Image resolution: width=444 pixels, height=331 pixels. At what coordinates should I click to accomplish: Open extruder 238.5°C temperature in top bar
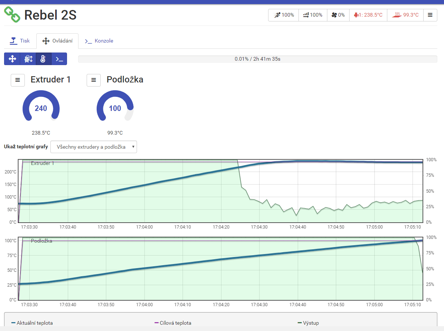tap(368, 15)
